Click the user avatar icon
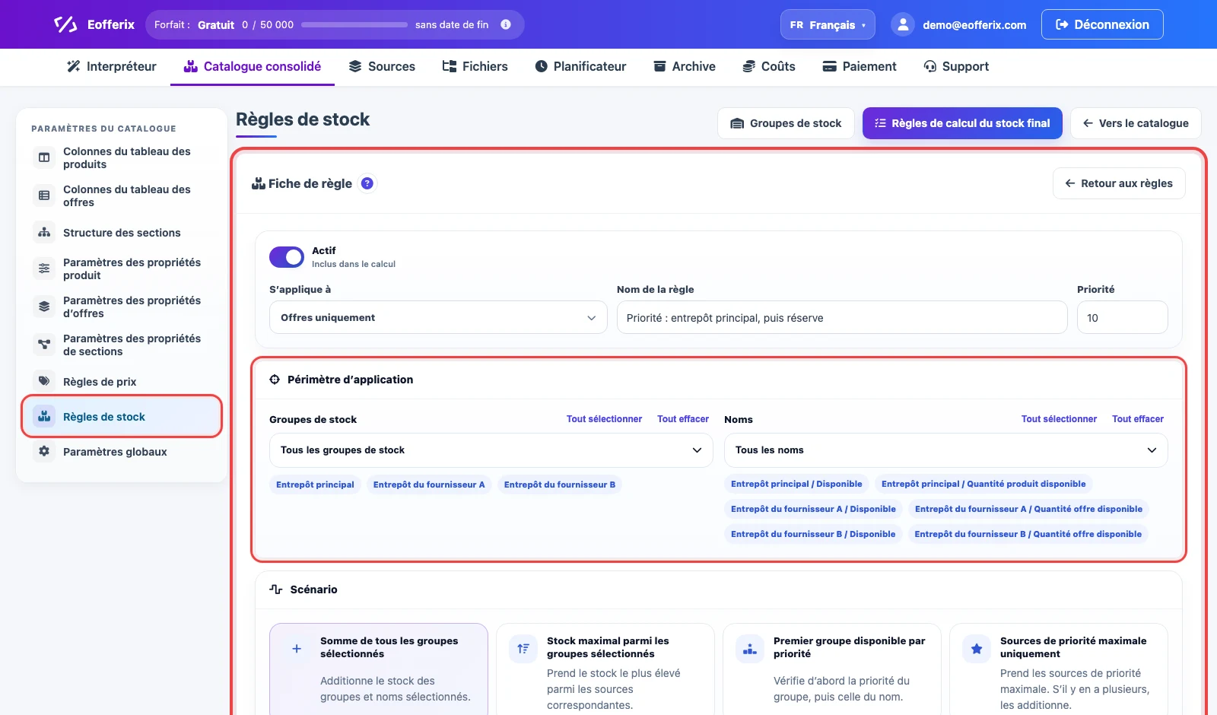The width and height of the screenshot is (1217, 715). pyautogui.click(x=902, y=24)
